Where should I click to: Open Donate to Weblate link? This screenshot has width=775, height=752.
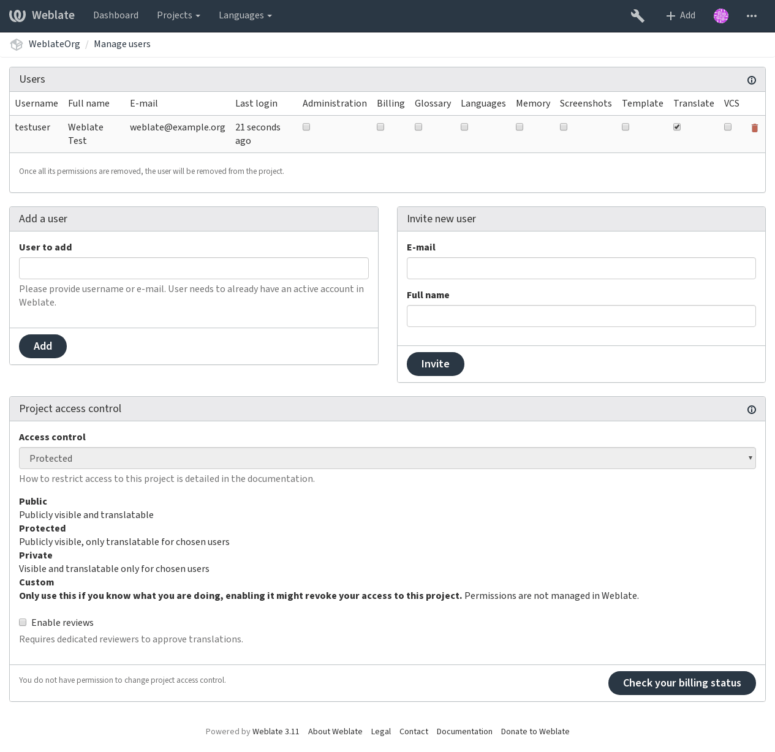pos(535,731)
